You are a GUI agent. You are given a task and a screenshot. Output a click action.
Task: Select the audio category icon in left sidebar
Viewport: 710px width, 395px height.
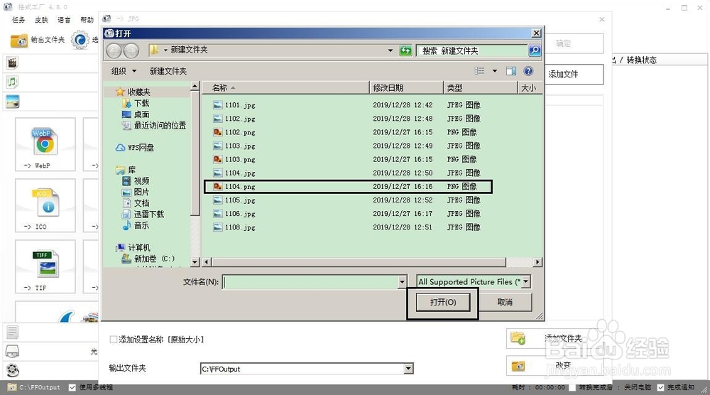tap(12, 82)
